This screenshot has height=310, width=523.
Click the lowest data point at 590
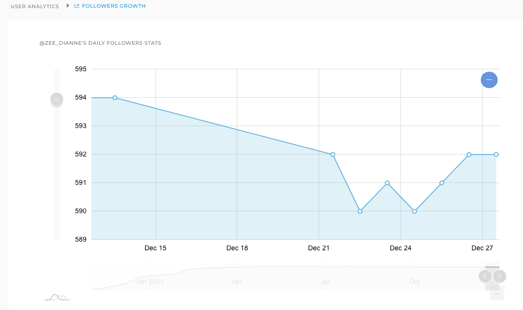pos(360,211)
